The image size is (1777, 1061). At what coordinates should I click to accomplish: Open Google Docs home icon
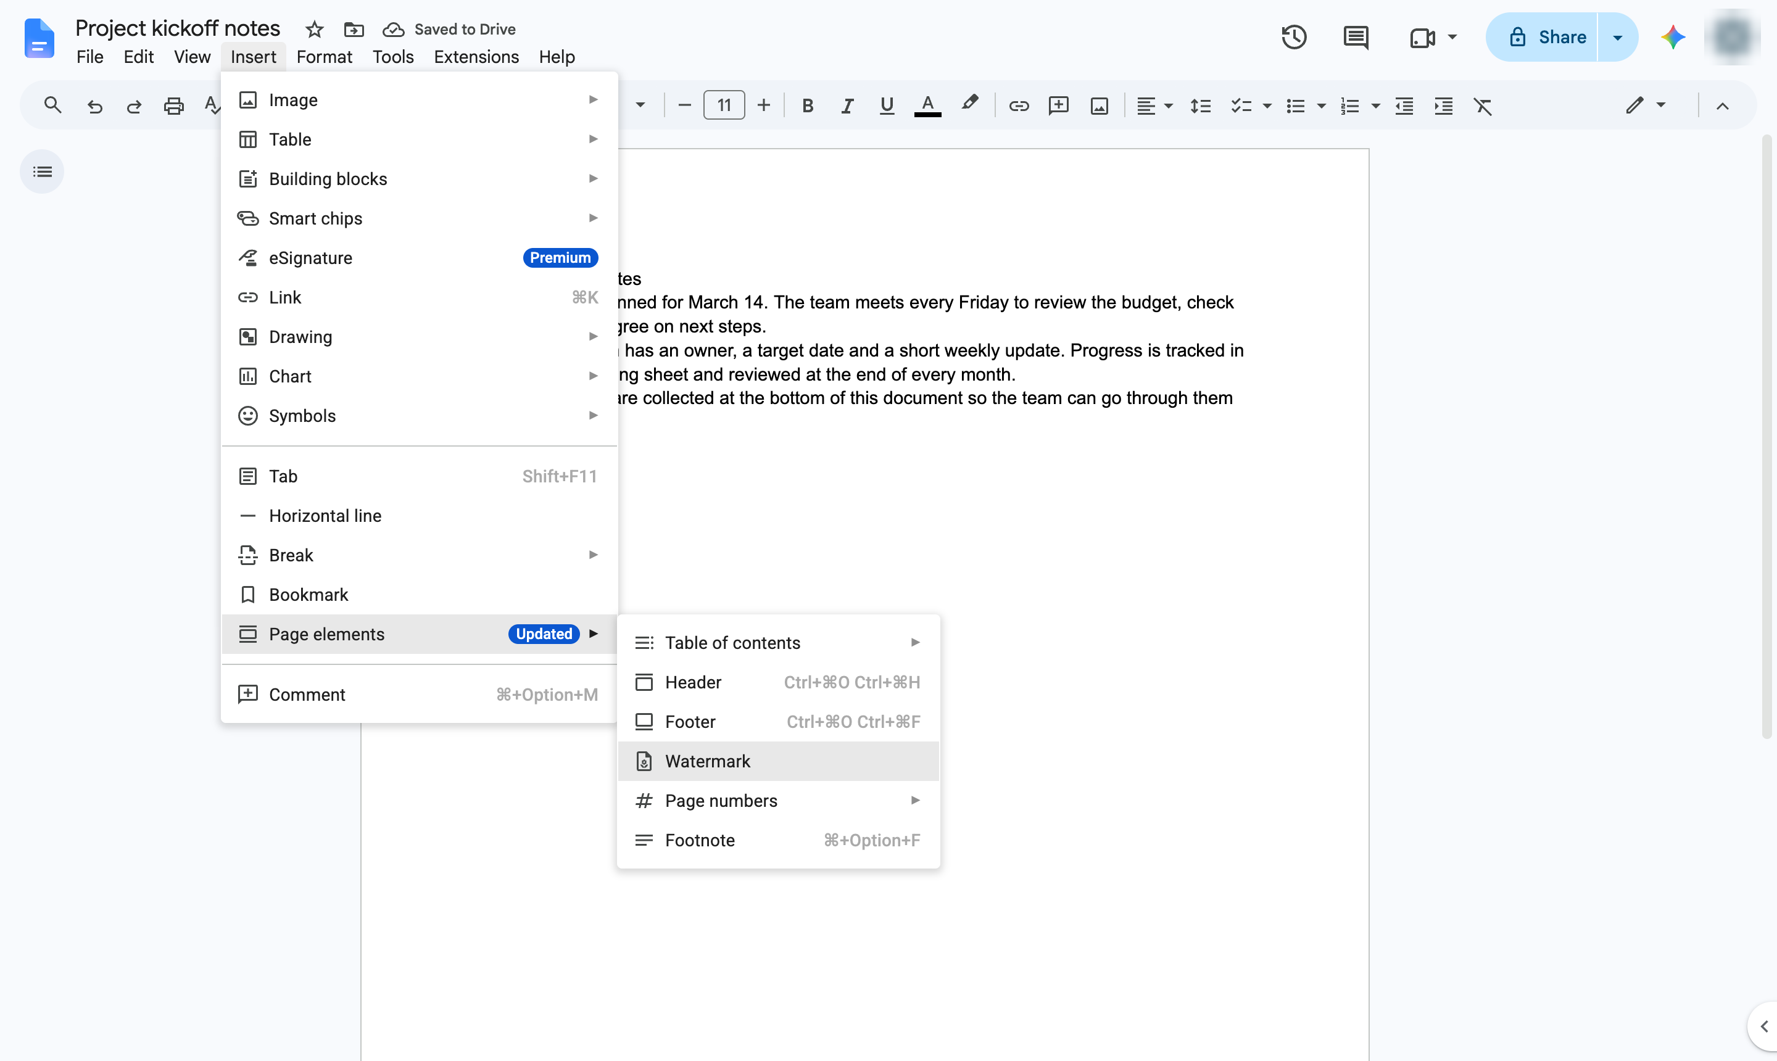click(x=39, y=39)
